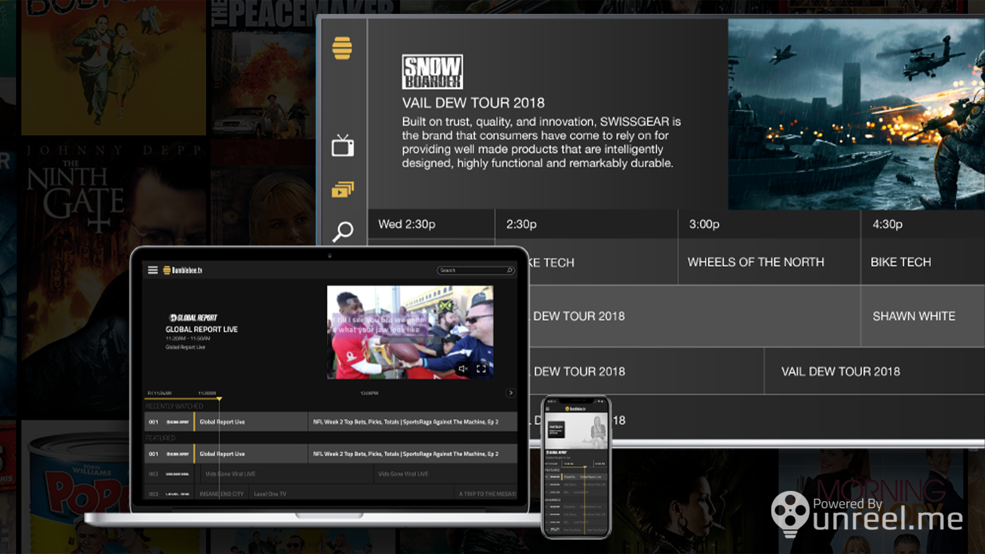985x554 pixels.
Task: Select SHAWN WHITE program cell
Action: click(914, 316)
